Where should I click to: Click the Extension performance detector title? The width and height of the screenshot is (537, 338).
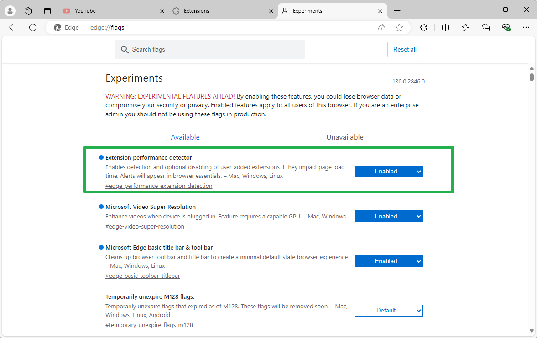(x=149, y=157)
